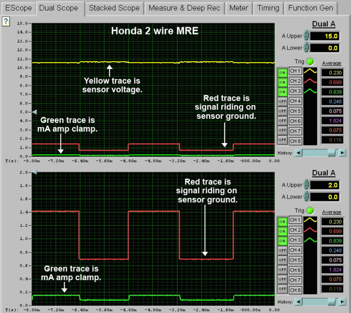This screenshot has height=313, width=351.
Task: Toggle CH 1 ON switch in the 2.0-range scope panel
Action: tap(282, 222)
